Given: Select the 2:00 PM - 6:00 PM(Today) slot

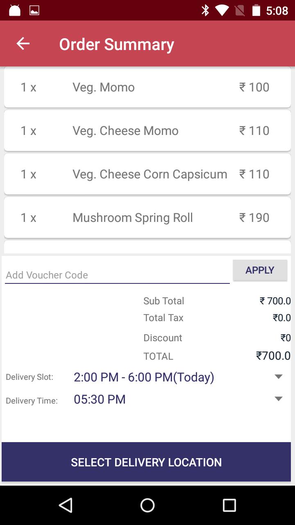Looking at the screenshot, I should [x=144, y=377].
